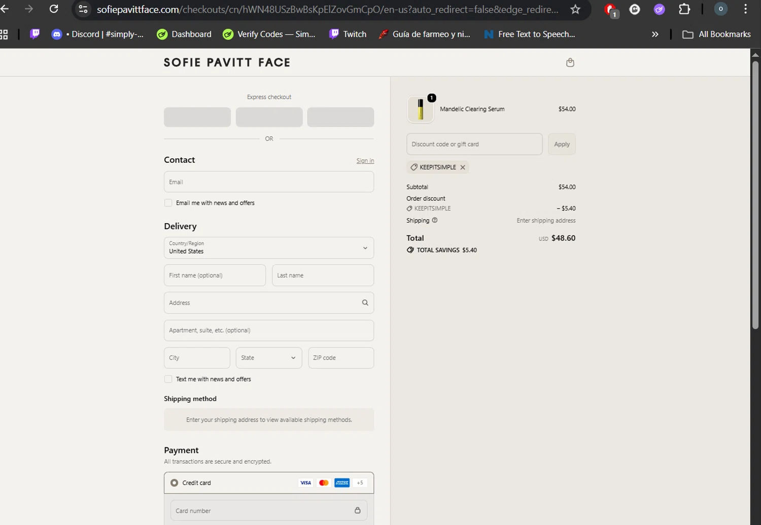Screen dimensions: 761x525
Task: Click the address search magnifier icon
Action: [x=365, y=303]
